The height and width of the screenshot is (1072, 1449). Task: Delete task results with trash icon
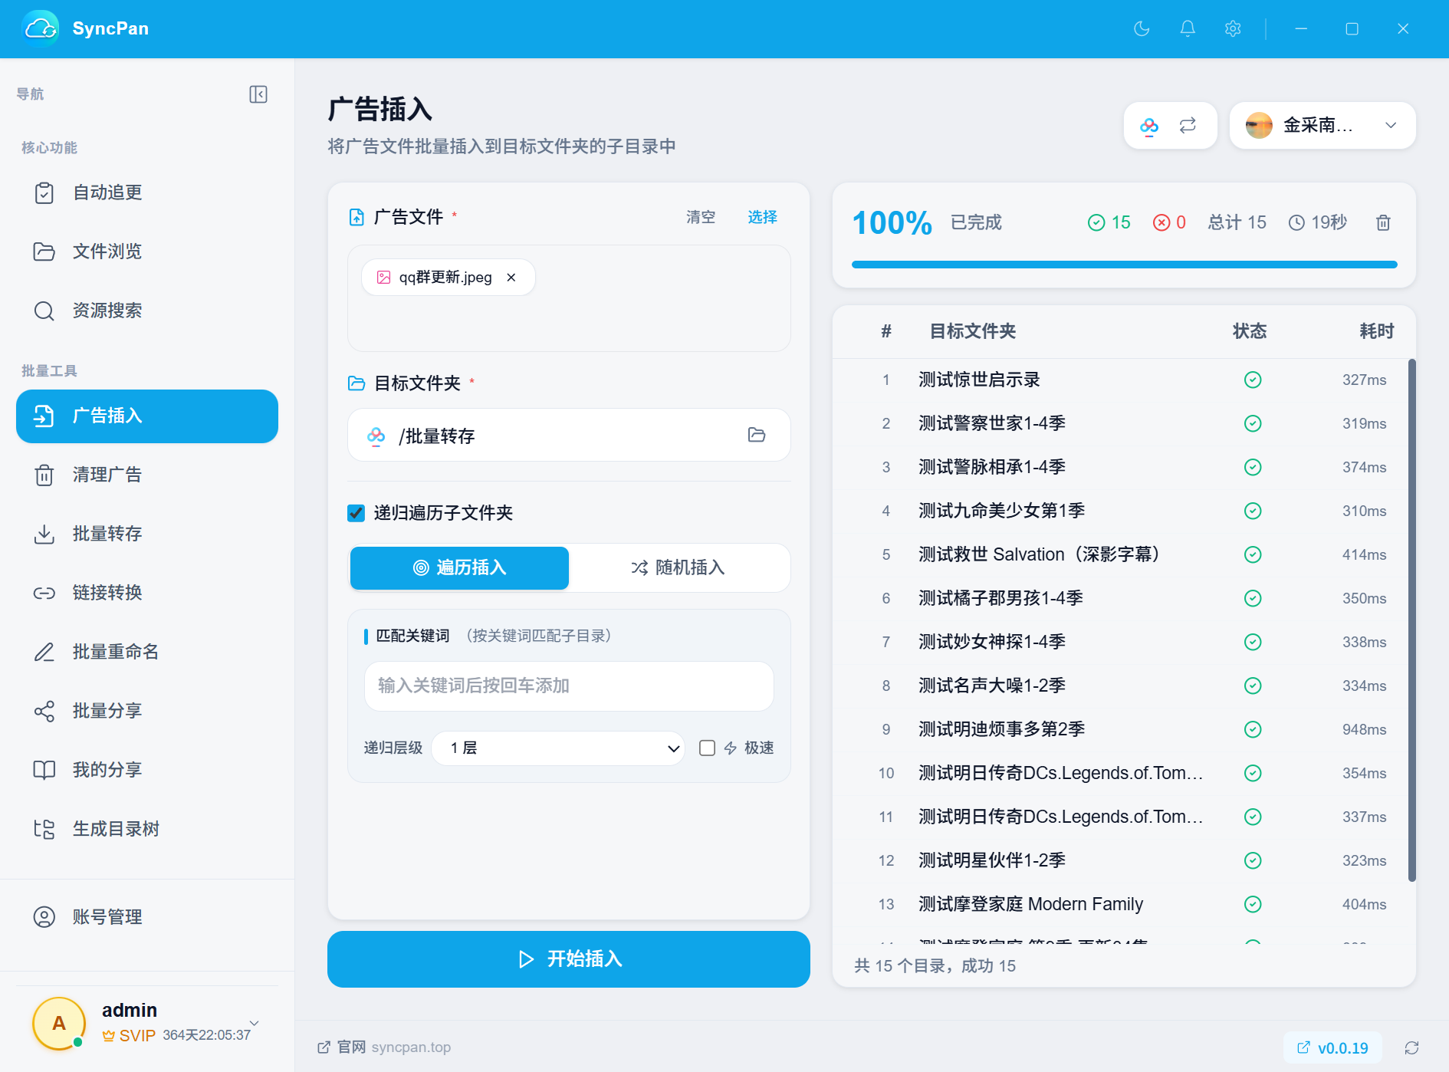click(1383, 222)
